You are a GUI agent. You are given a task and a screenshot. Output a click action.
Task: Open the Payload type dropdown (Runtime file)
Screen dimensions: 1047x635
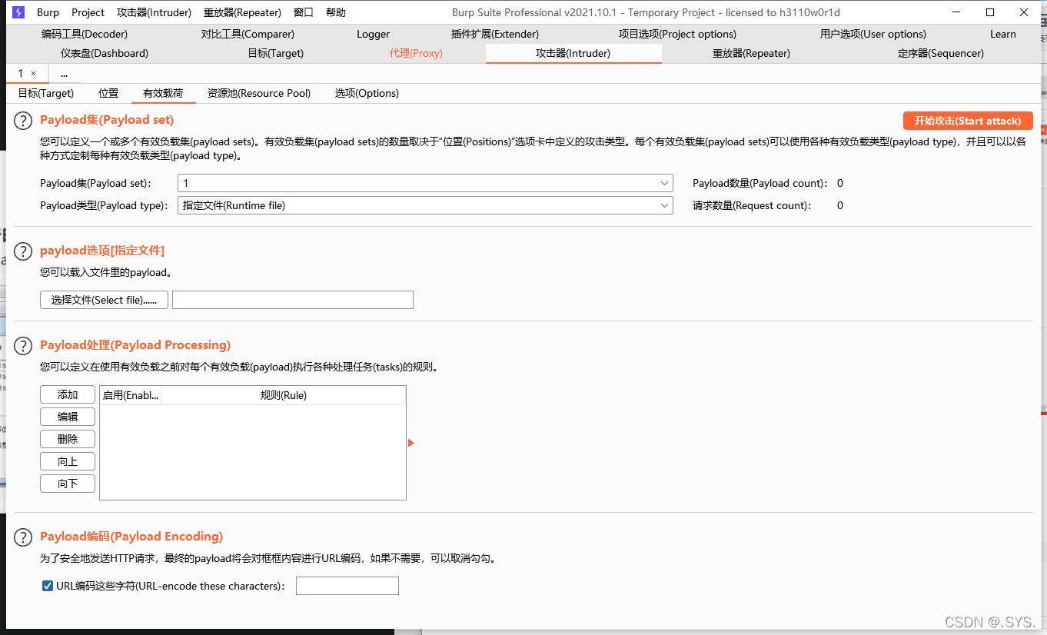425,205
